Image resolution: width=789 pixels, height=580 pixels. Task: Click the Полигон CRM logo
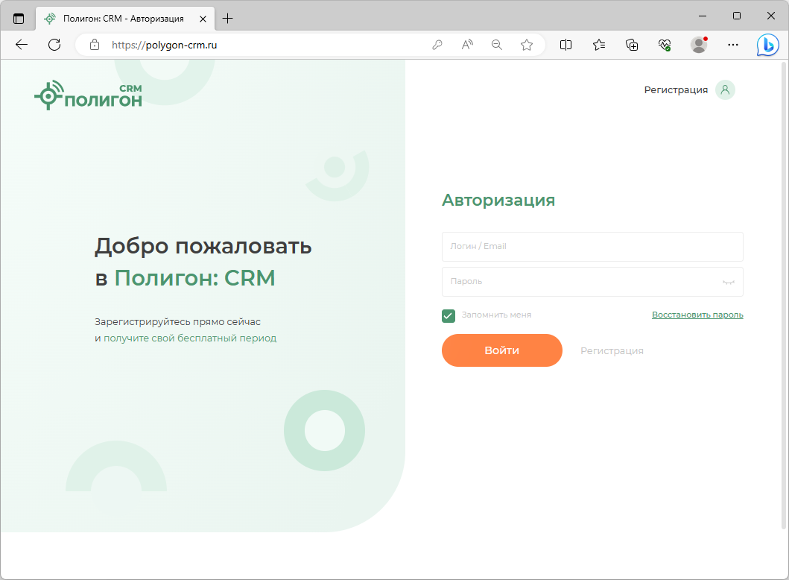(x=88, y=95)
